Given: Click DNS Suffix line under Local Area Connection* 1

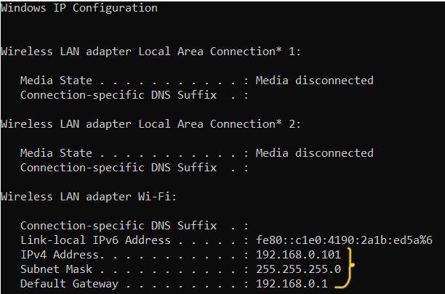Looking at the screenshot, I should 118,95.
